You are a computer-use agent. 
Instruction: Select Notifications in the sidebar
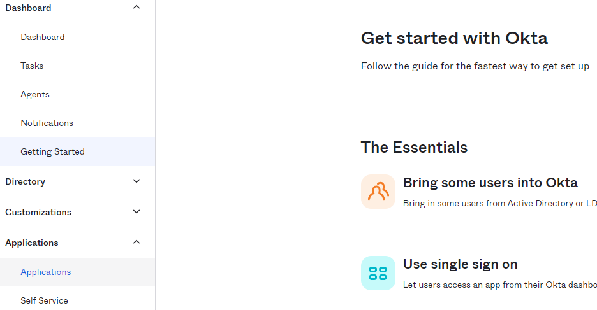47,123
